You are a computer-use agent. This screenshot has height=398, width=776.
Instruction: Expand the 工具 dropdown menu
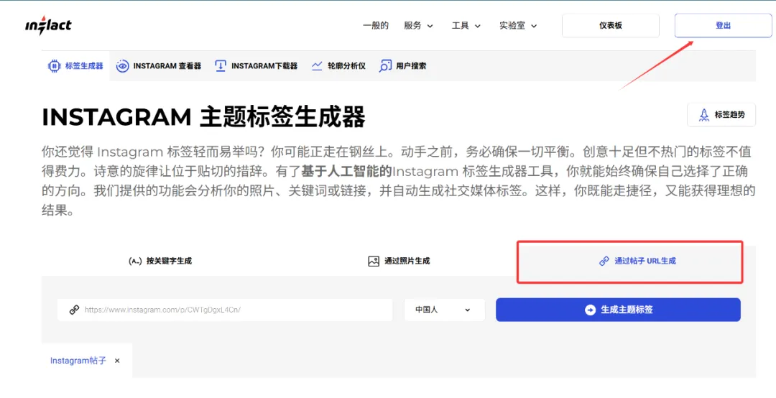pyautogui.click(x=466, y=26)
